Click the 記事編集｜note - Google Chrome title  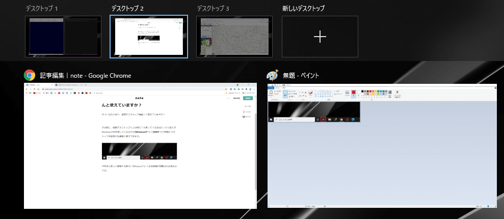[86, 76]
